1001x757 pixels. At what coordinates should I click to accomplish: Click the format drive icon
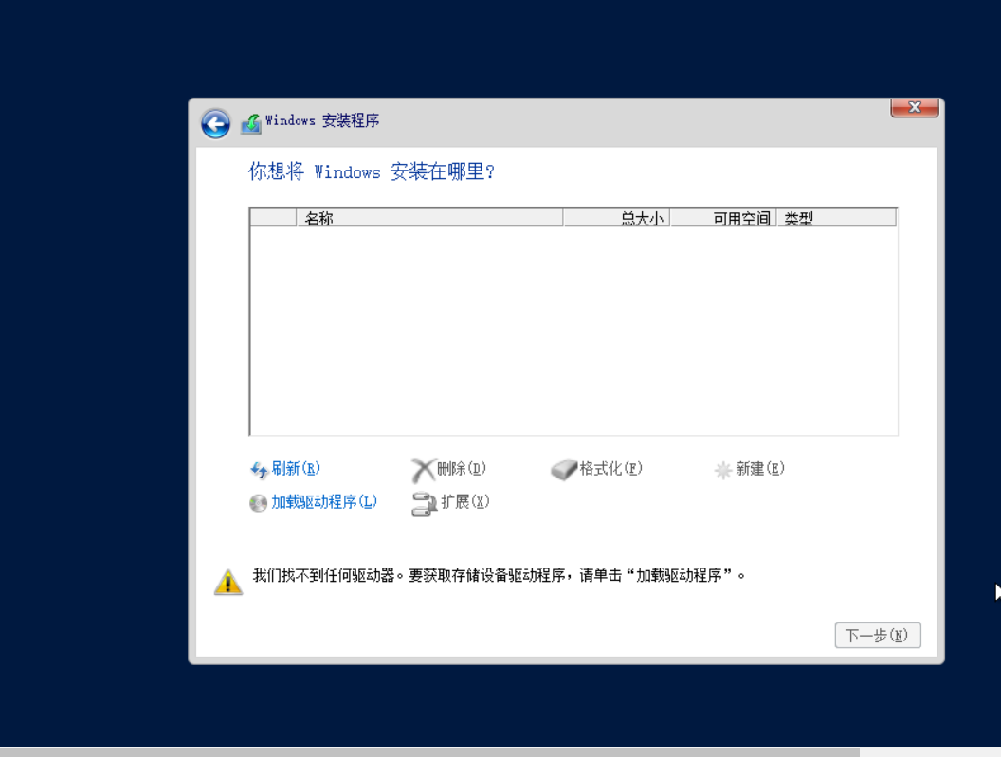tap(564, 470)
